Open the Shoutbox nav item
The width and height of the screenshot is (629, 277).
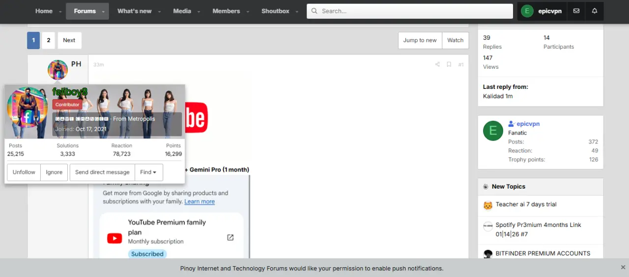pyautogui.click(x=275, y=11)
